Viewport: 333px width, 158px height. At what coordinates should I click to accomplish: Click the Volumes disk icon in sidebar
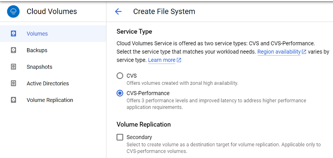coord(13,34)
